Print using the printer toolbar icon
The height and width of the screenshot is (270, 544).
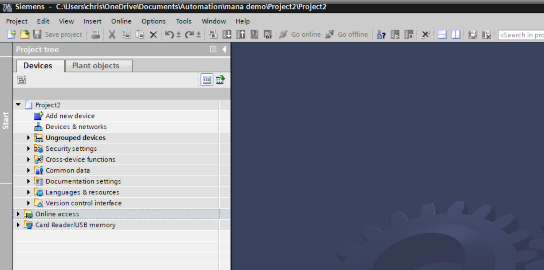[96, 34]
